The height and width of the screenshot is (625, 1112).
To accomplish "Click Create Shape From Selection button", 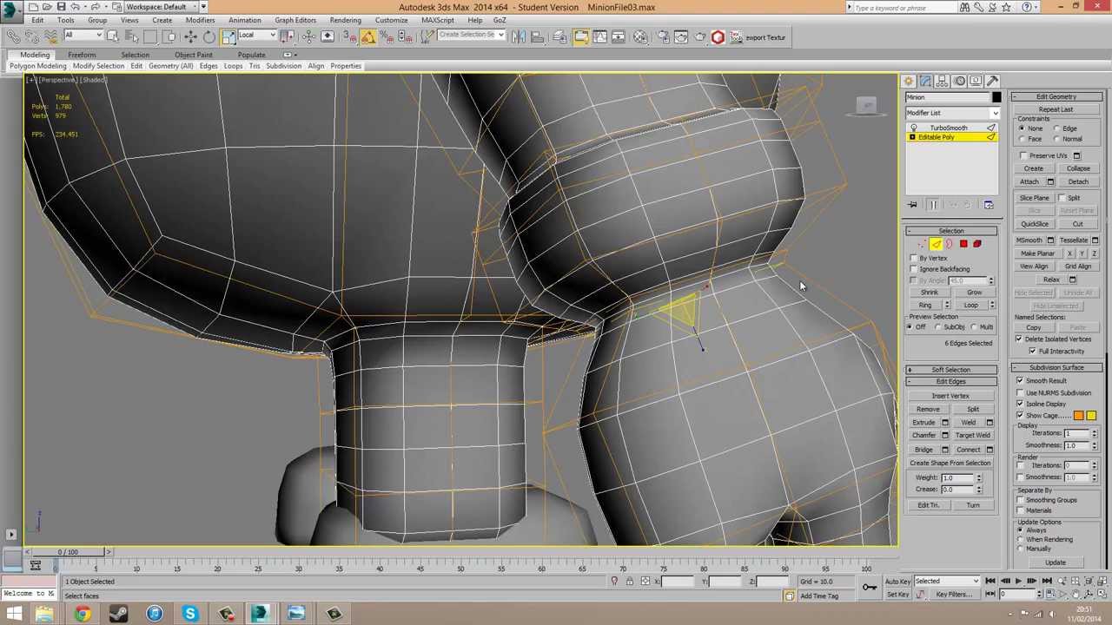I will [x=950, y=464].
